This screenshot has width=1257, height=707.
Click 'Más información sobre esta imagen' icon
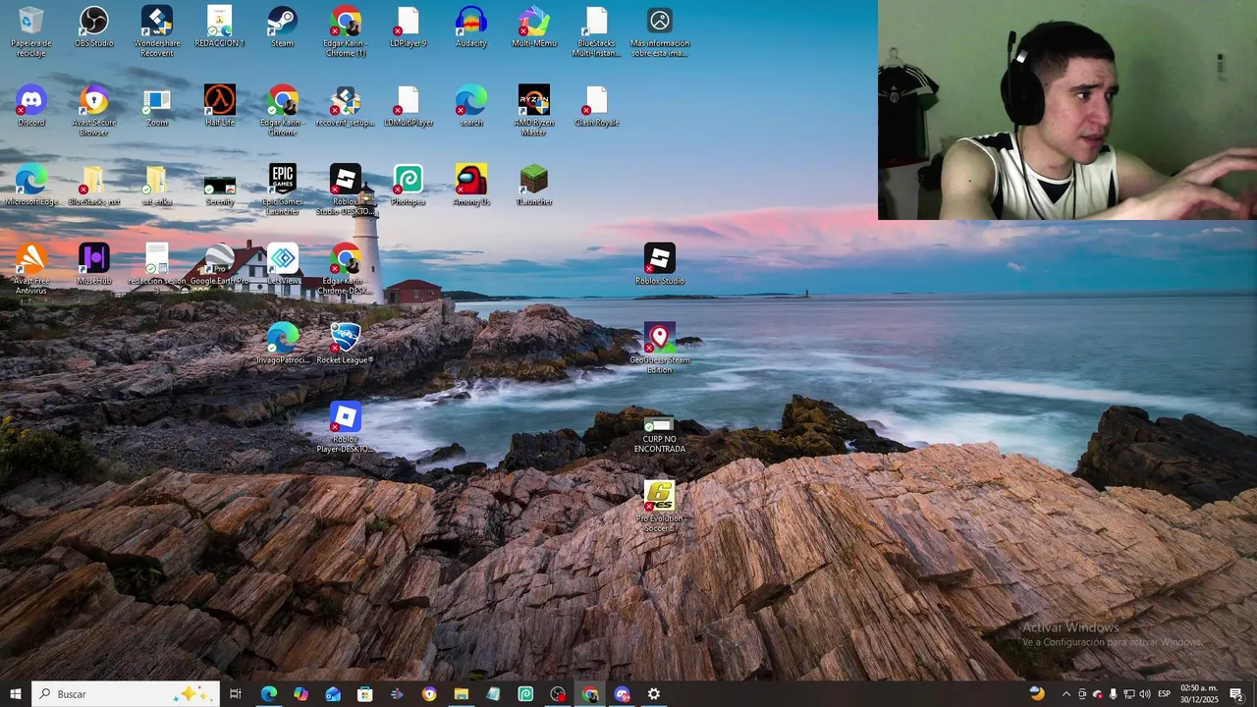(660, 31)
